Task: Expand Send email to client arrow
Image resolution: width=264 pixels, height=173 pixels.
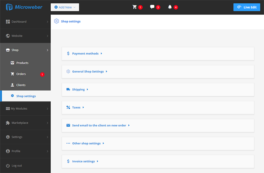Action: (x=129, y=125)
